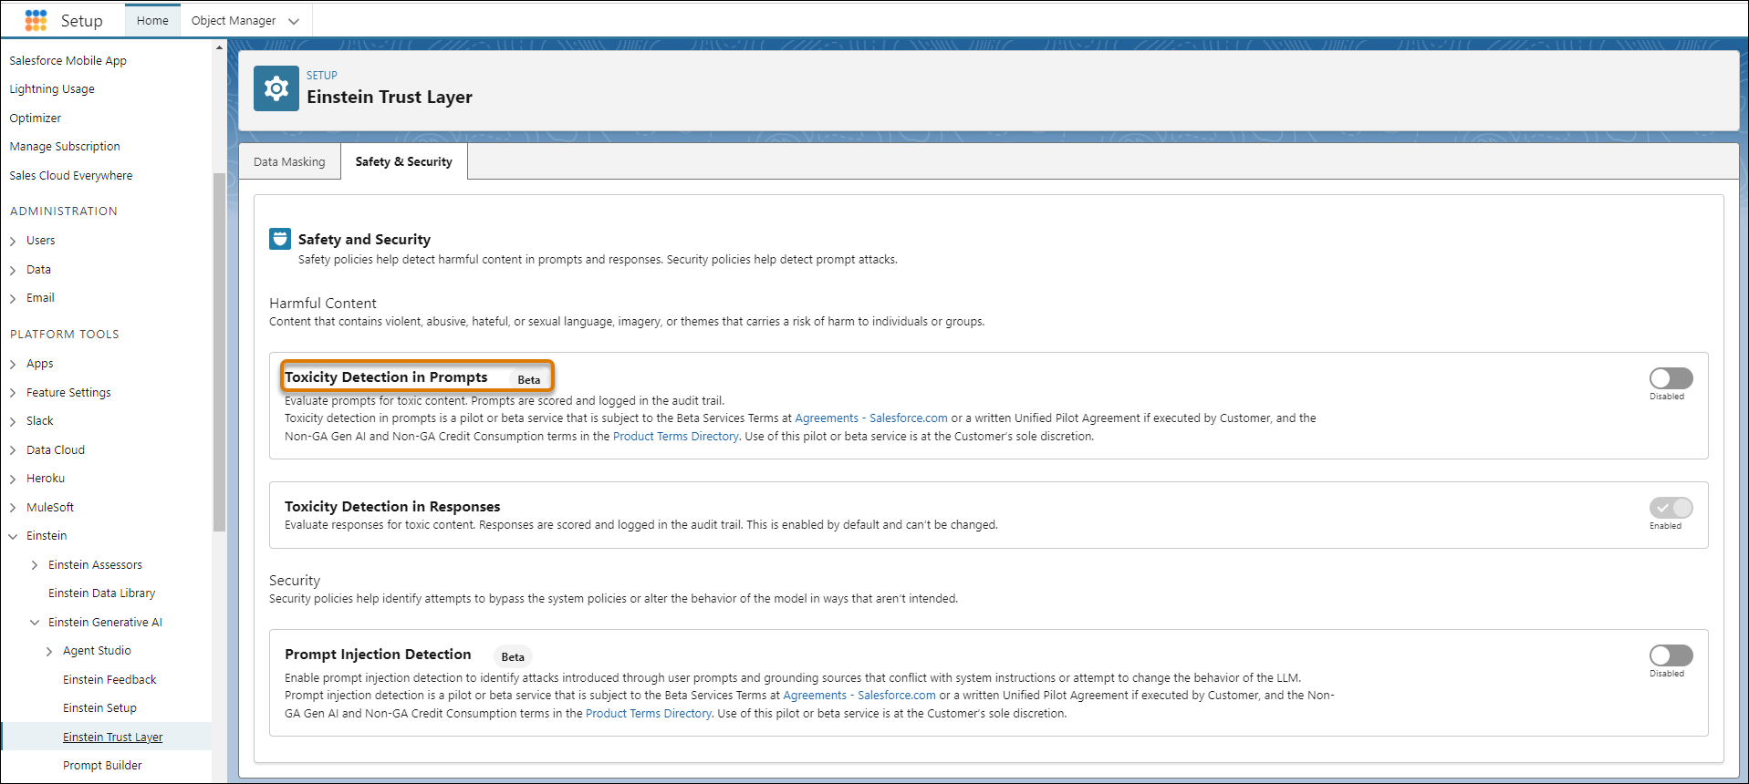The width and height of the screenshot is (1749, 784).
Task: Expand the Data Cloud section
Action: (x=13, y=450)
